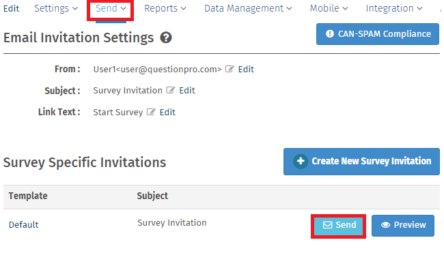
Task: Expand the Send menu chevron
Action: 124,9
